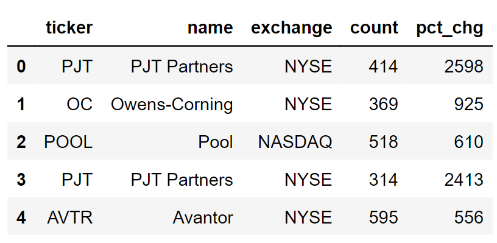Screen dimensions: 497x243
Task: Click the ticker column header
Action: point(69,27)
